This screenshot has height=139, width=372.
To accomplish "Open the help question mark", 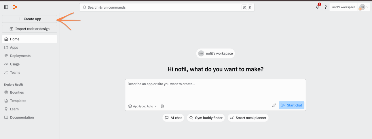I will (x=326, y=7).
